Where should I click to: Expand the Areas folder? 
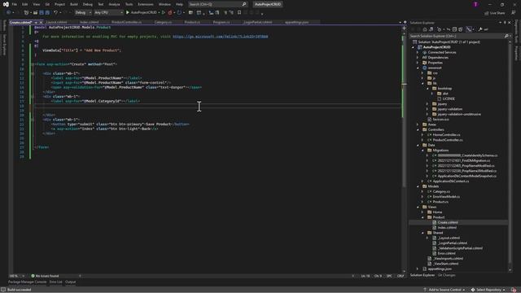tap(418, 125)
